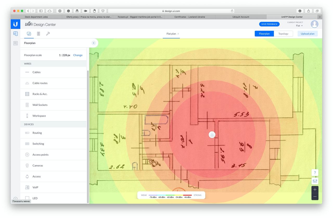Switch to Topology view
333x218 pixels.
tap(283, 34)
